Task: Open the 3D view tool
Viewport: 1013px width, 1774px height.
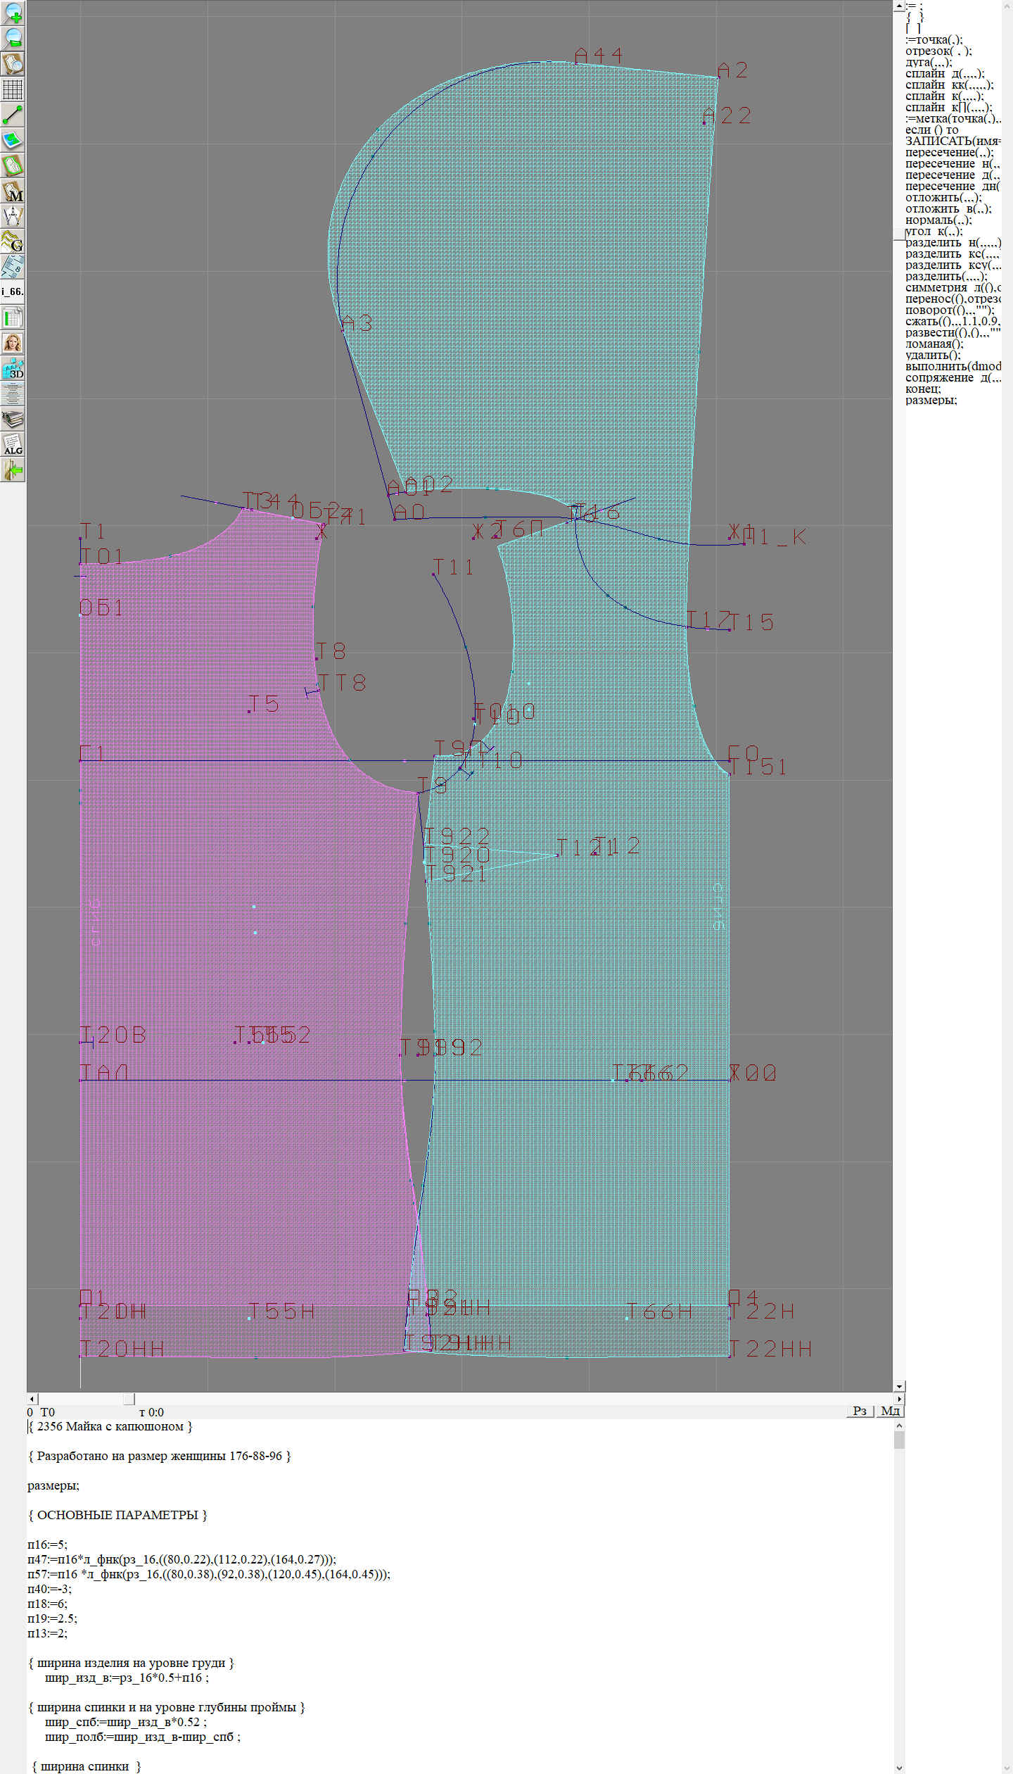Action: pos(13,368)
